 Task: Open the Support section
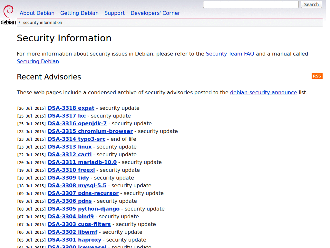click(x=114, y=13)
